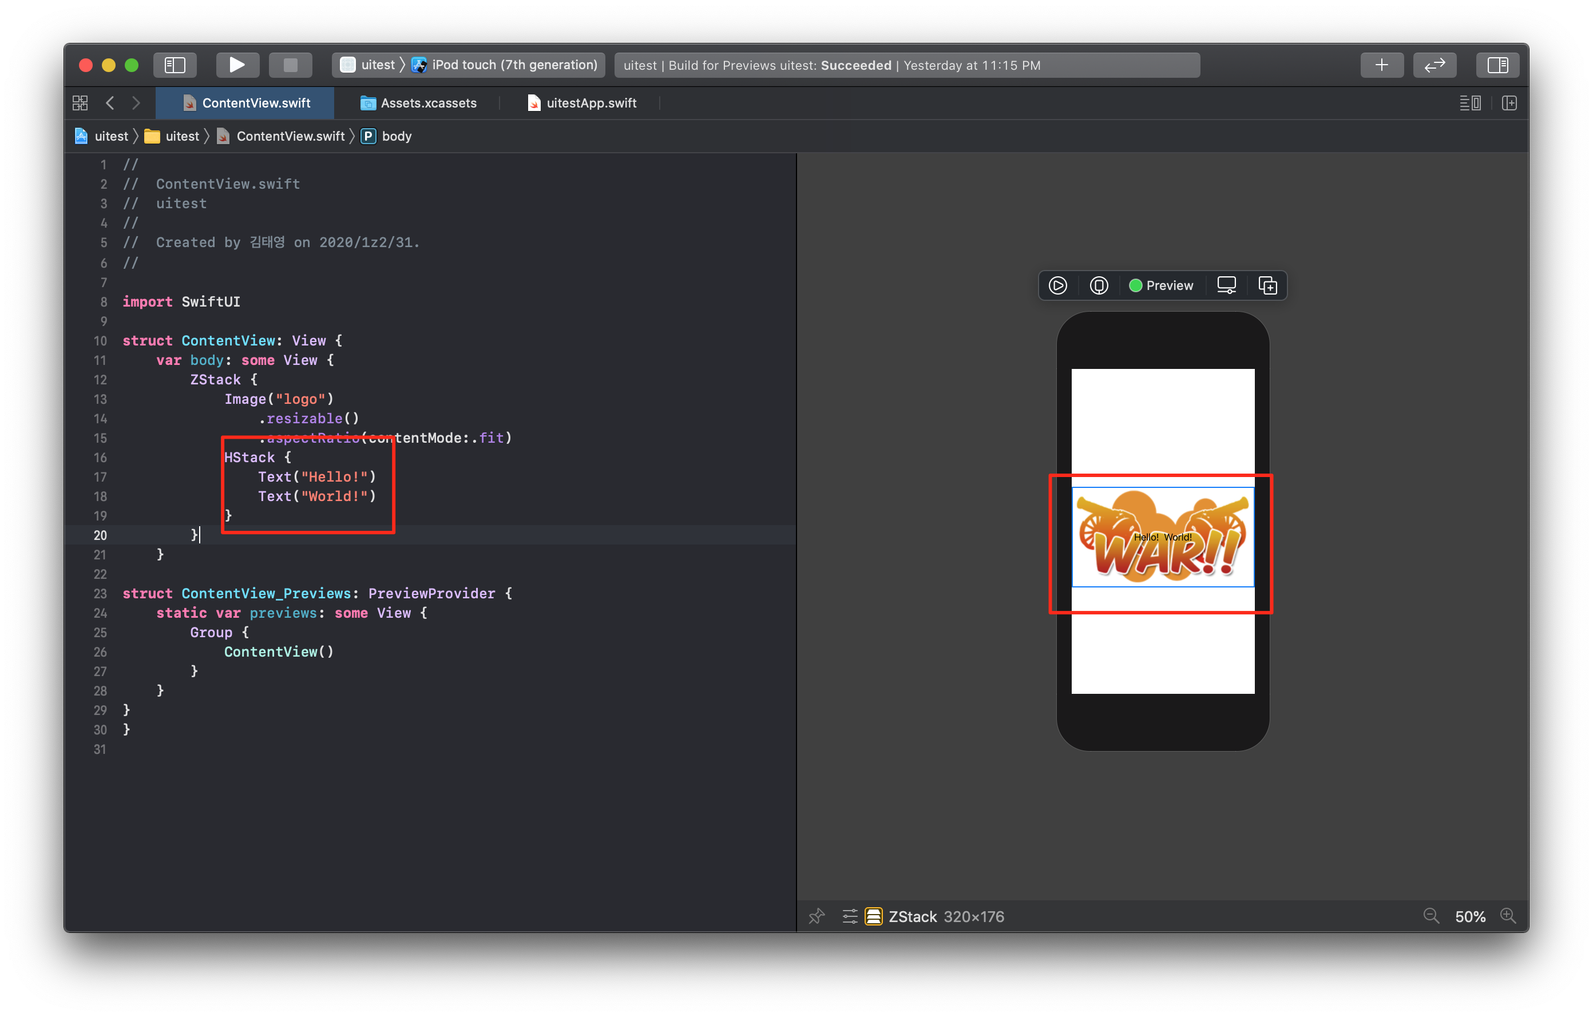Toggle the Navigator sidebar panel
The height and width of the screenshot is (1017, 1593).
(x=175, y=65)
